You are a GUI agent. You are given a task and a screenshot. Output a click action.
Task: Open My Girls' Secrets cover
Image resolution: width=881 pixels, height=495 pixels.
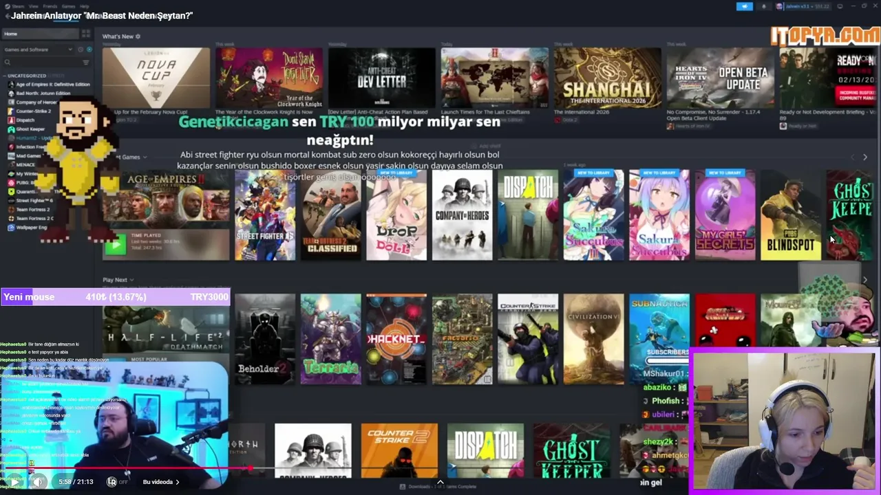pyautogui.click(x=725, y=215)
